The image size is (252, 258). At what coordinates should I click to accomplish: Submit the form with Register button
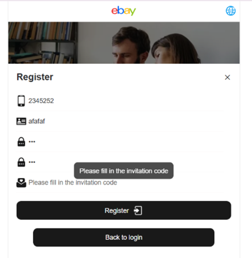tap(124, 210)
